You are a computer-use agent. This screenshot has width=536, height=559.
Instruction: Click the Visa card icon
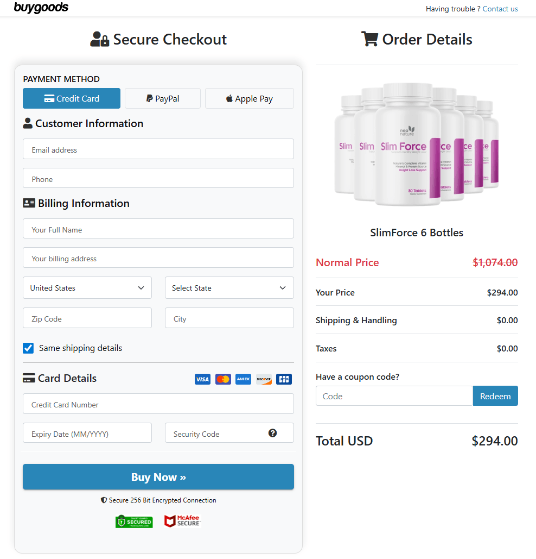pos(202,379)
